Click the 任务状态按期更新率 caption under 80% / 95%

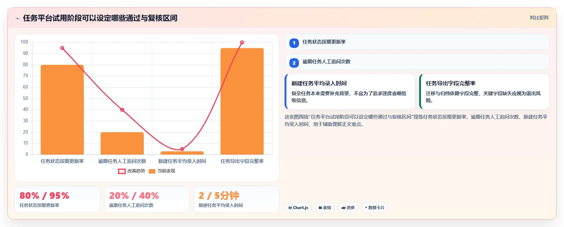pyautogui.click(x=39, y=205)
